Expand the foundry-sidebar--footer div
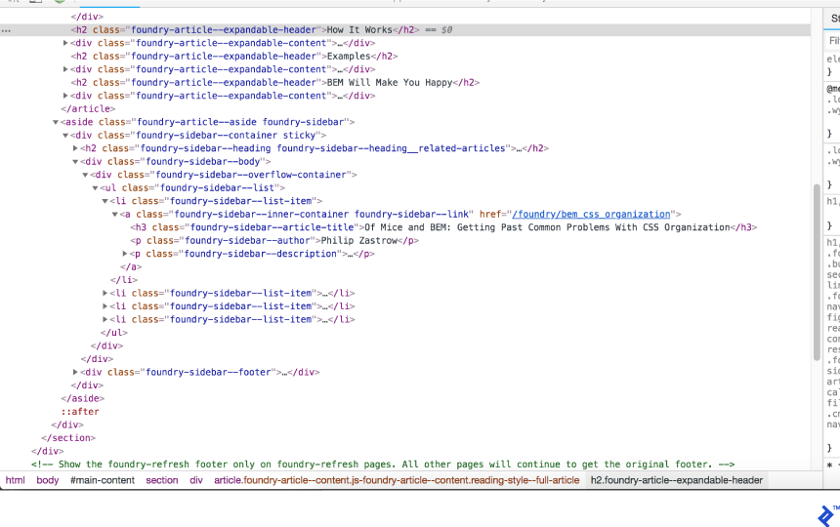Image resolution: width=840 pixels, height=527 pixels. pos(75,372)
